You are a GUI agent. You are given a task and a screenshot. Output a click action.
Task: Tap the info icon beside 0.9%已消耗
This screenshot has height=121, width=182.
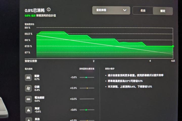[49, 10]
